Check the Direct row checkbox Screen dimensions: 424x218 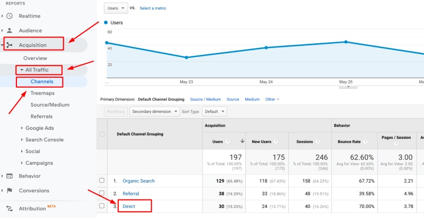[x=102, y=206]
